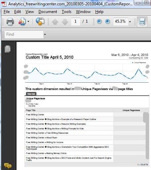The height and width of the screenshot is (170, 151).
Task: Click the globe web conference icon
Action: click(40, 21)
